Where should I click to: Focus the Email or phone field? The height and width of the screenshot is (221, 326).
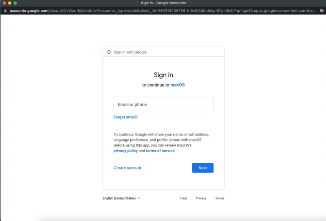click(164, 104)
